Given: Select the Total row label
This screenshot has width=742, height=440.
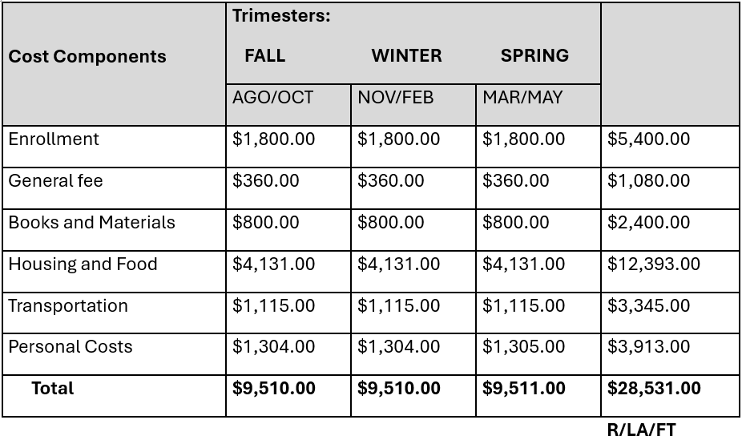Looking at the screenshot, I should tap(52, 389).
